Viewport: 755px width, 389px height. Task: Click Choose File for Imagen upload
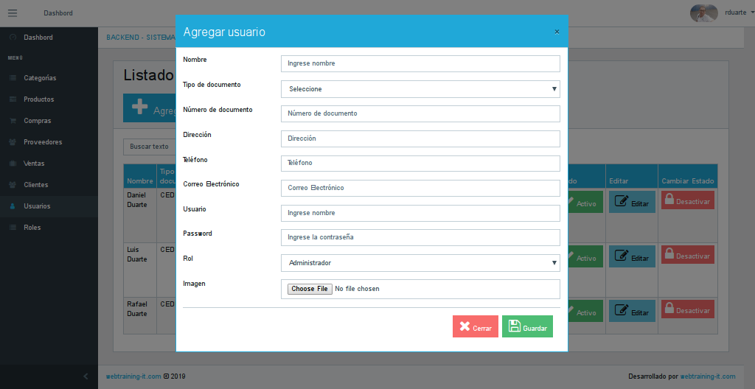[x=310, y=289]
